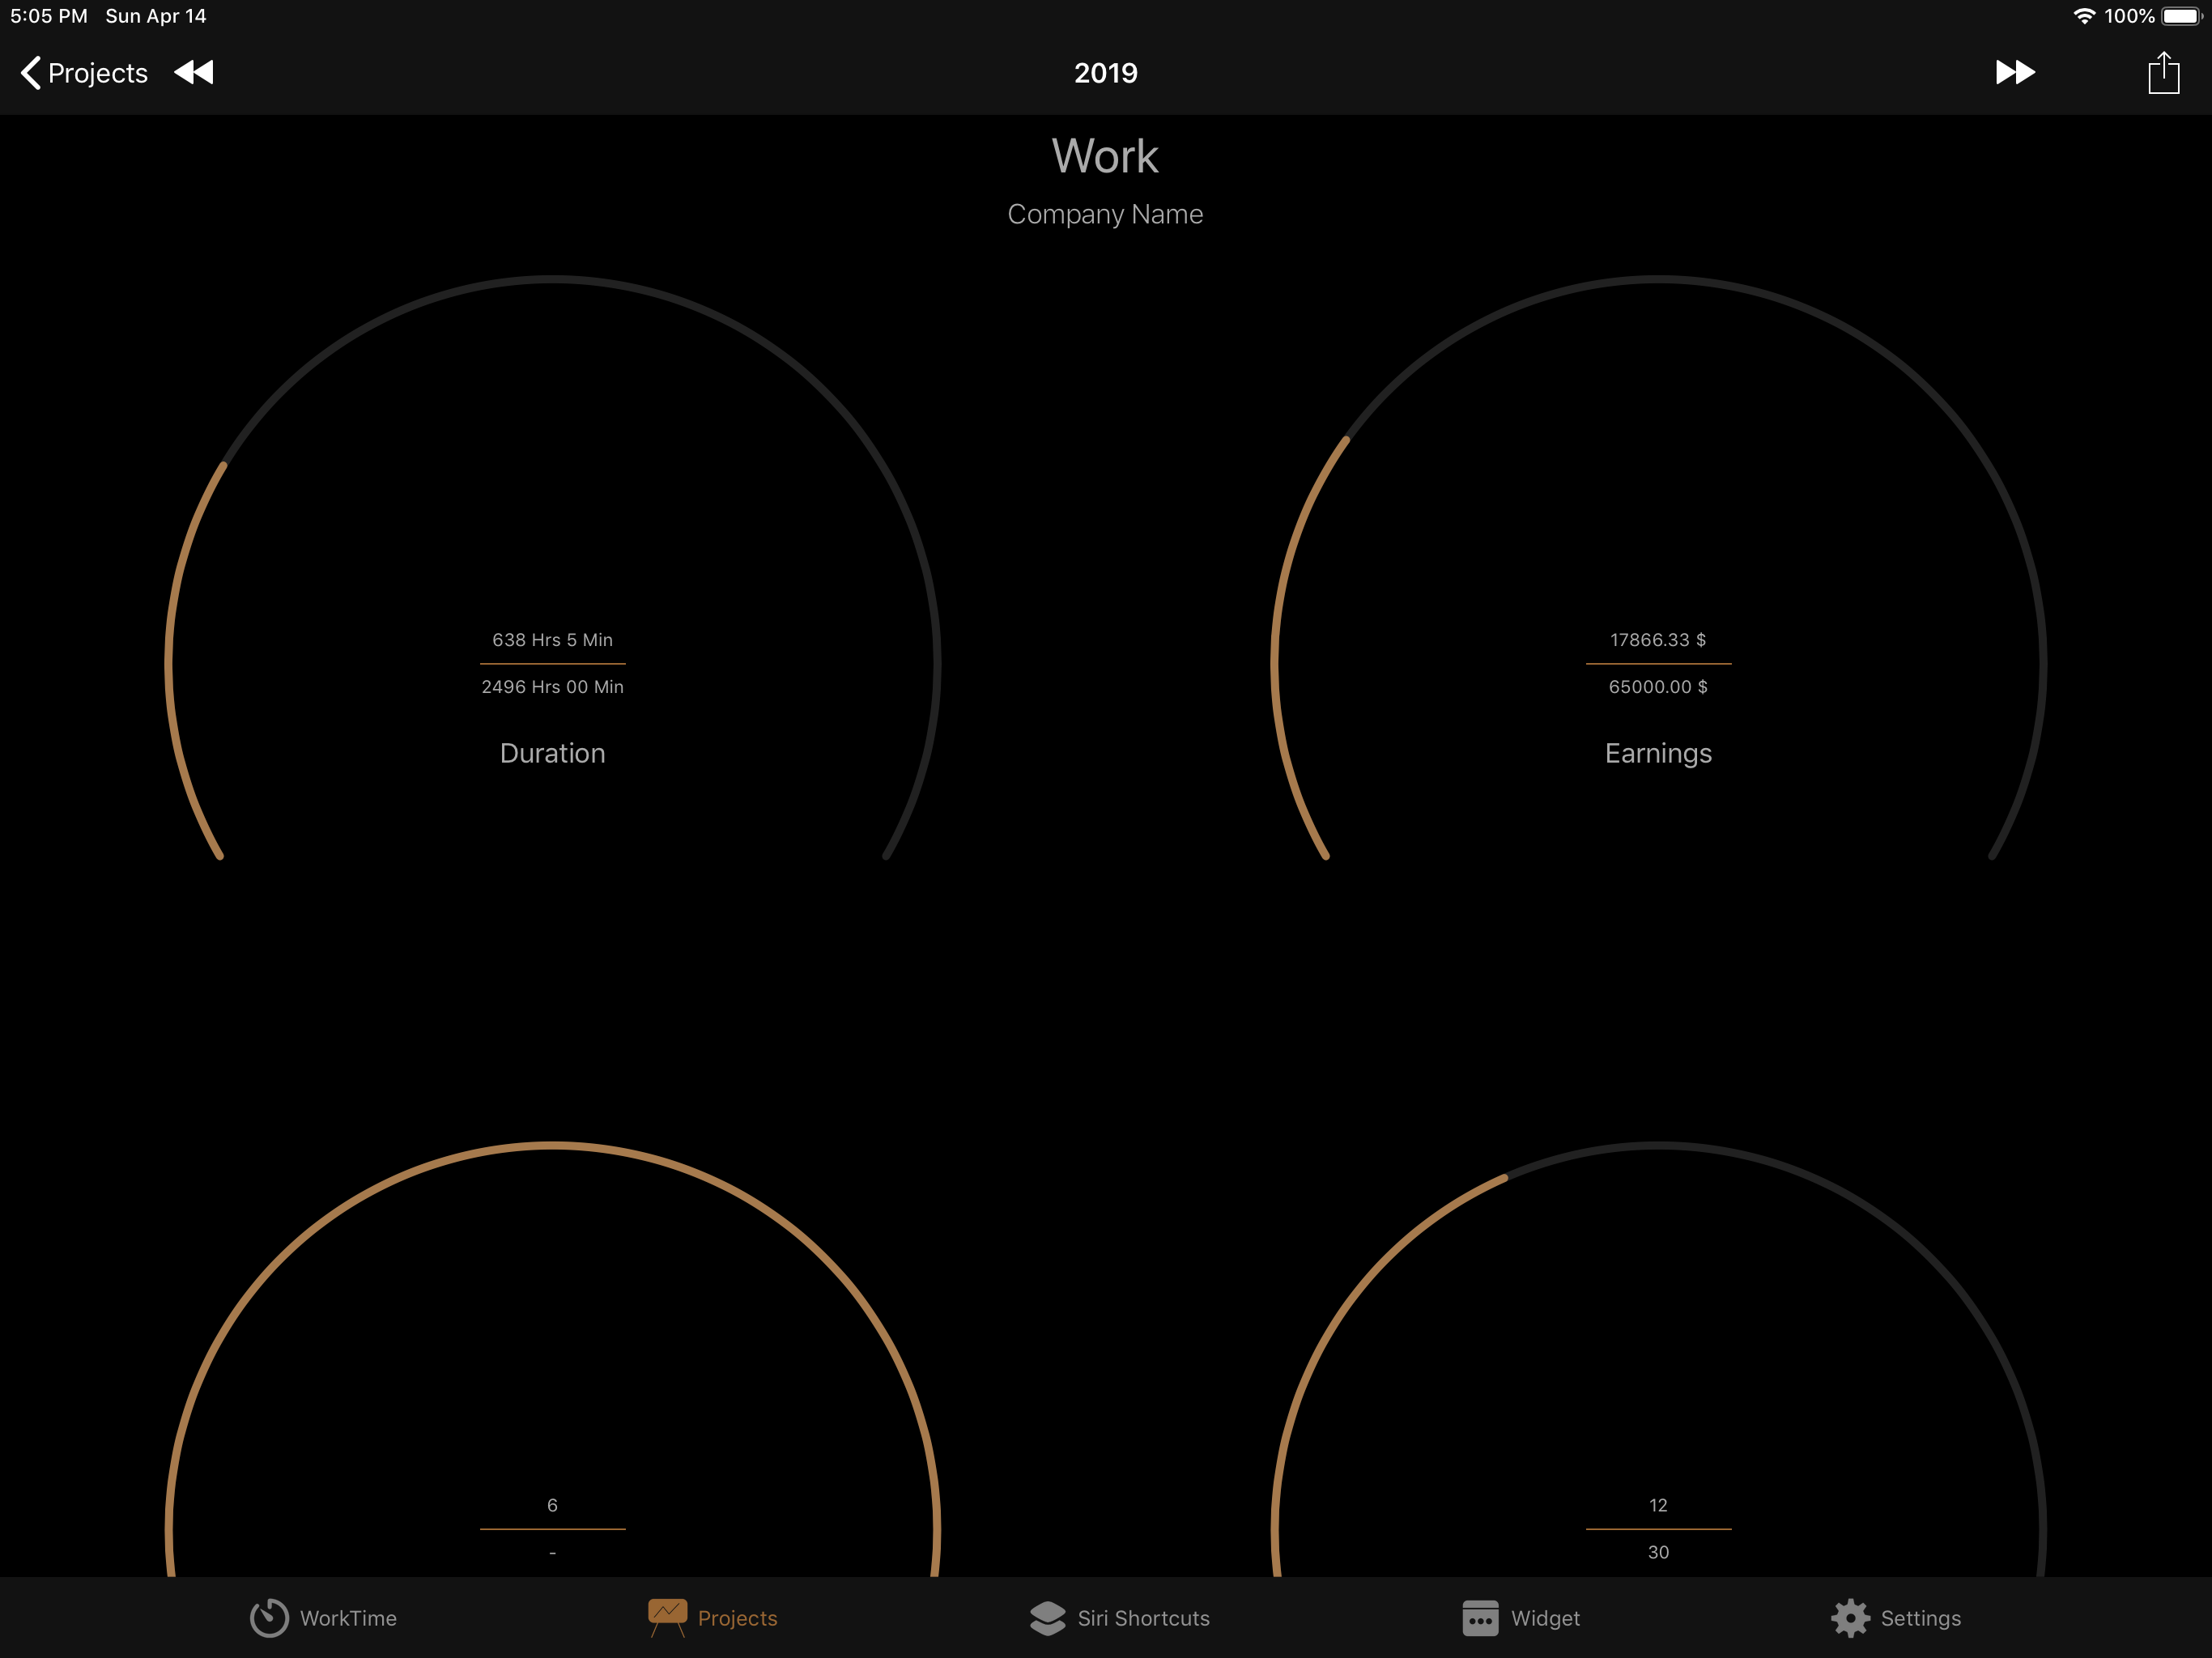Image resolution: width=2212 pixels, height=1658 pixels.
Task: Go back to Projects list
Action: pyautogui.click(x=84, y=73)
